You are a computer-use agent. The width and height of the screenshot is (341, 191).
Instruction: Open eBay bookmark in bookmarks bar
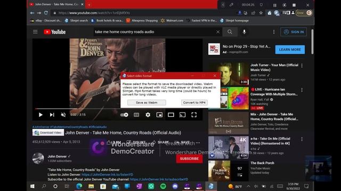pos(46,21)
